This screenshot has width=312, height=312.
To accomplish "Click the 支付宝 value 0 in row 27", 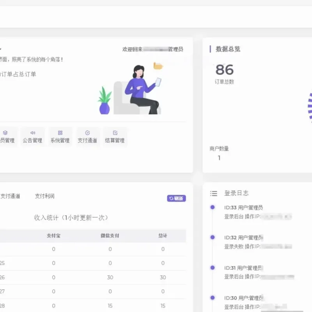I will click(53, 291).
